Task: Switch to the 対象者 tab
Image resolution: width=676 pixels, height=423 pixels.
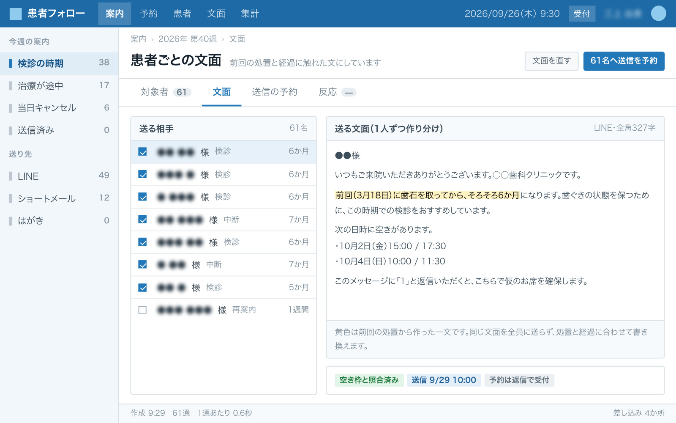Action: coord(166,92)
